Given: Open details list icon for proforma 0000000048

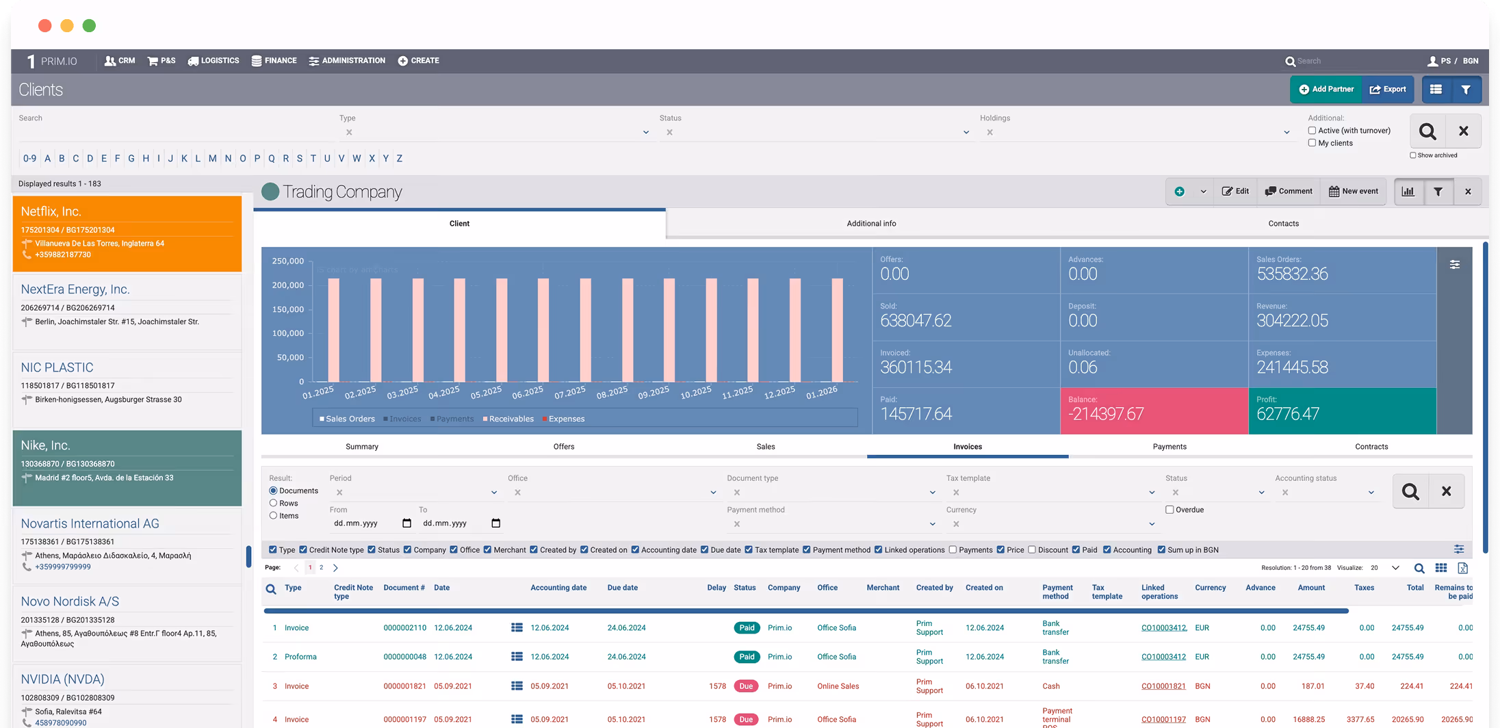Looking at the screenshot, I should click(x=517, y=657).
